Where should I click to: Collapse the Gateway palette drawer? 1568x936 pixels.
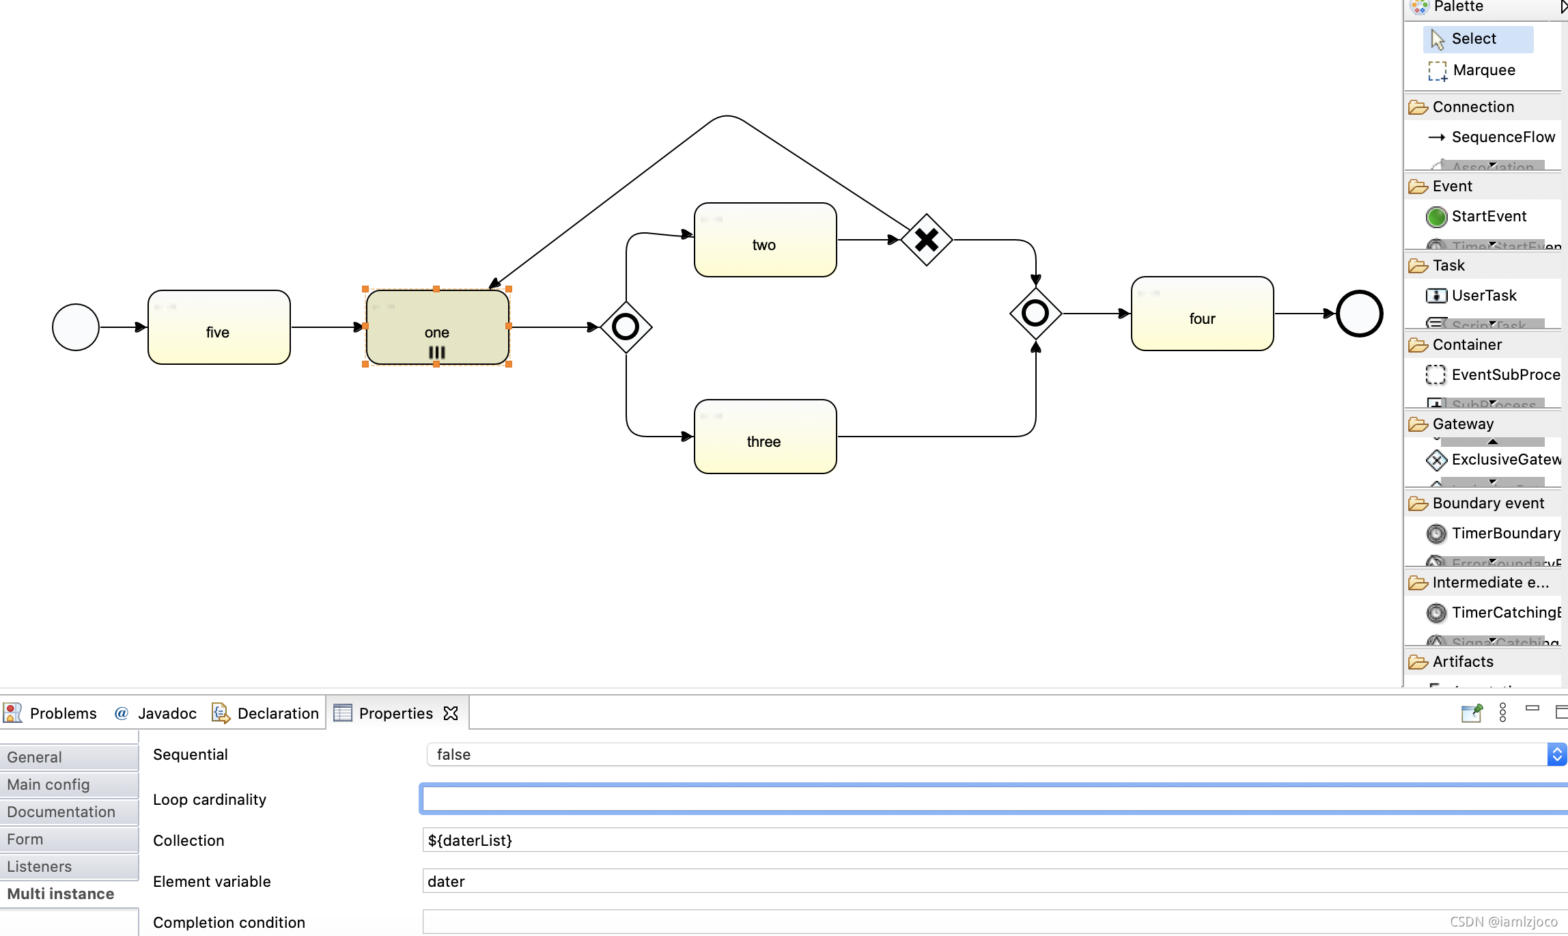click(x=1462, y=424)
